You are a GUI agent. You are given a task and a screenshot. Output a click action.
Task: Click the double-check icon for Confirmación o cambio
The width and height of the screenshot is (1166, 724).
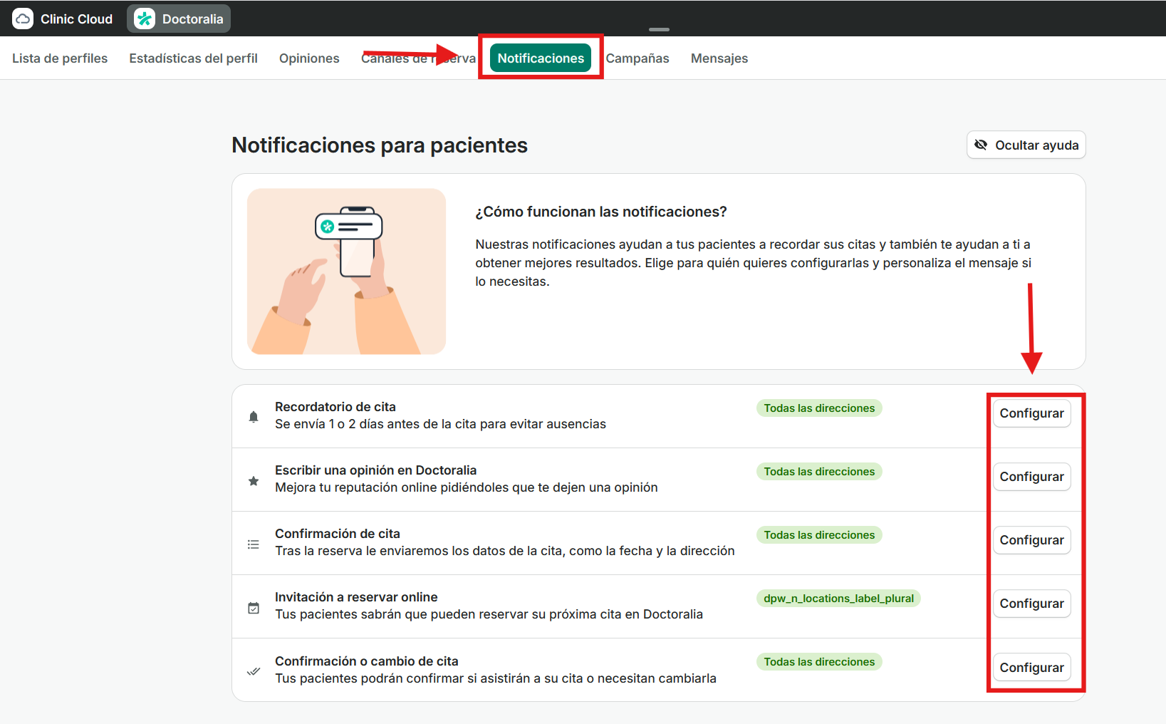[254, 671]
